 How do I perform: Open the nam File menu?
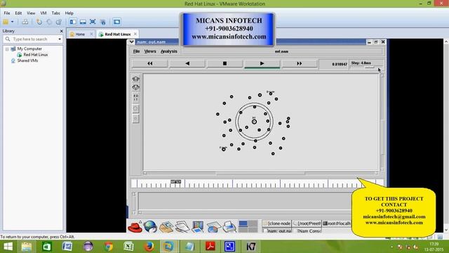click(136, 51)
